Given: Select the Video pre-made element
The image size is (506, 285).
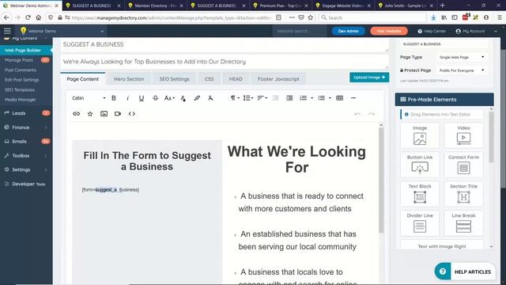Looking at the screenshot, I should (x=463, y=135).
